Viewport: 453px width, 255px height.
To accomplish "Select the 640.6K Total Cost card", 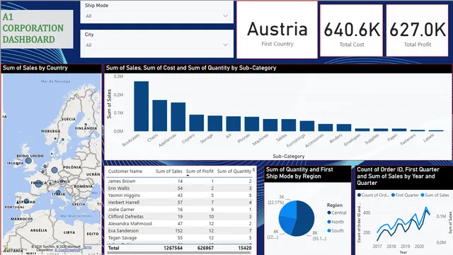I will pos(351,30).
